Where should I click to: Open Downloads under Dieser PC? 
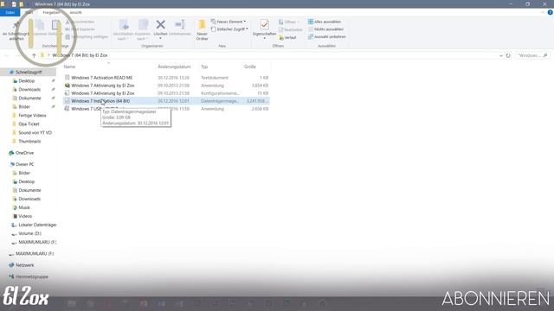tap(29, 199)
